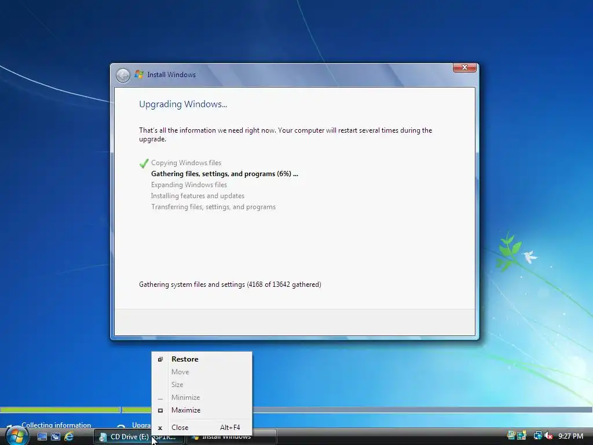Choose Minimize in the context menu

pyautogui.click(x=202, y=397)
